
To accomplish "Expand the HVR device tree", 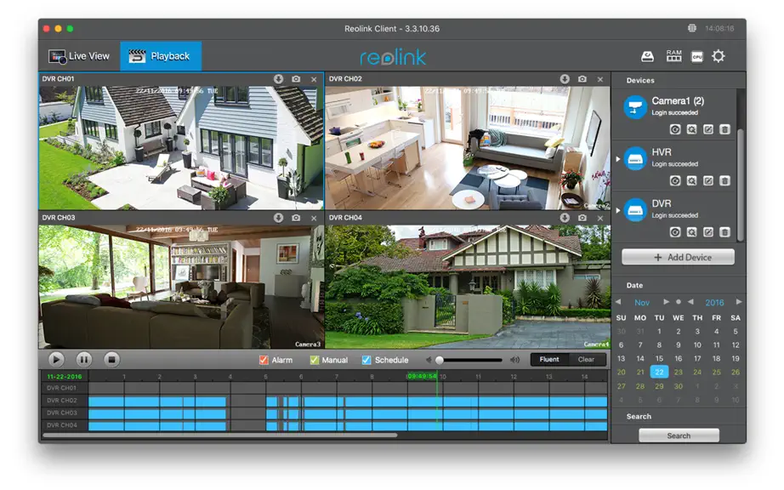I will pos(618,159).
